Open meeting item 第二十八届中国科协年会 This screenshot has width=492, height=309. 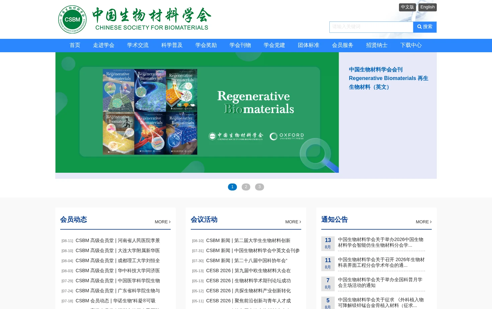point(247,260)
